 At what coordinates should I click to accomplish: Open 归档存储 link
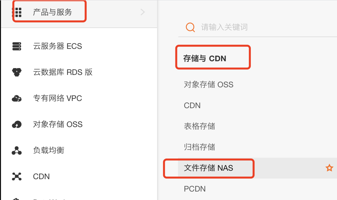[200, 147]
